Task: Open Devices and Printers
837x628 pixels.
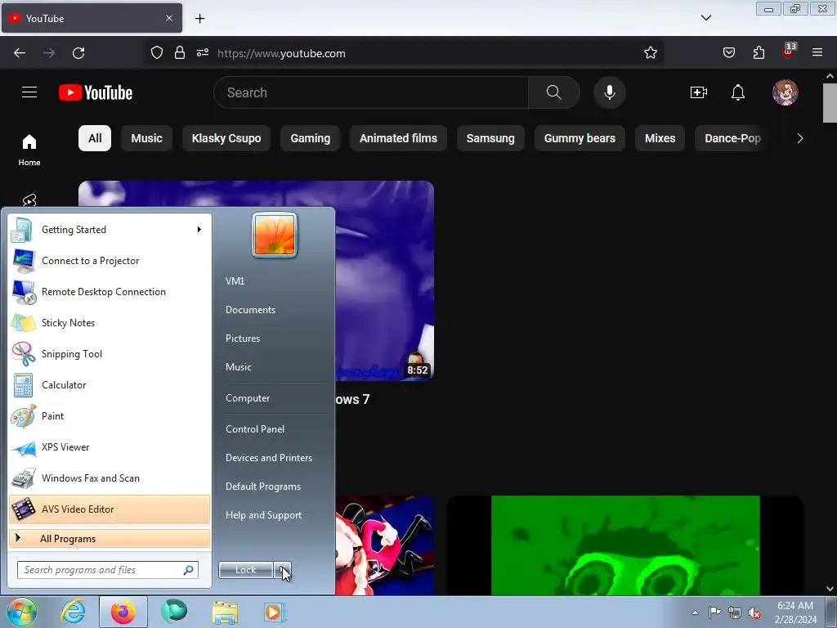Action: click(x=268, y=458)
